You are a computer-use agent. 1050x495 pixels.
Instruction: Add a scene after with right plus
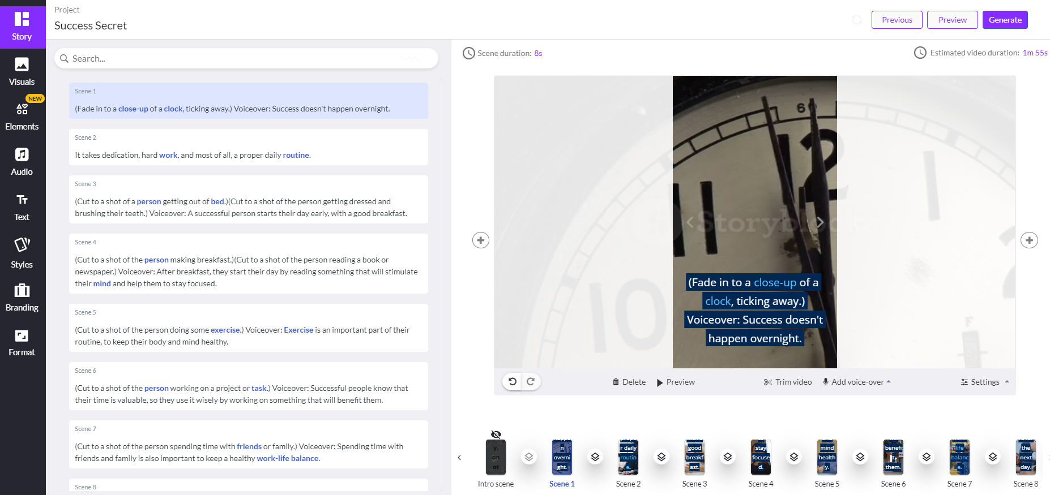1029,240
